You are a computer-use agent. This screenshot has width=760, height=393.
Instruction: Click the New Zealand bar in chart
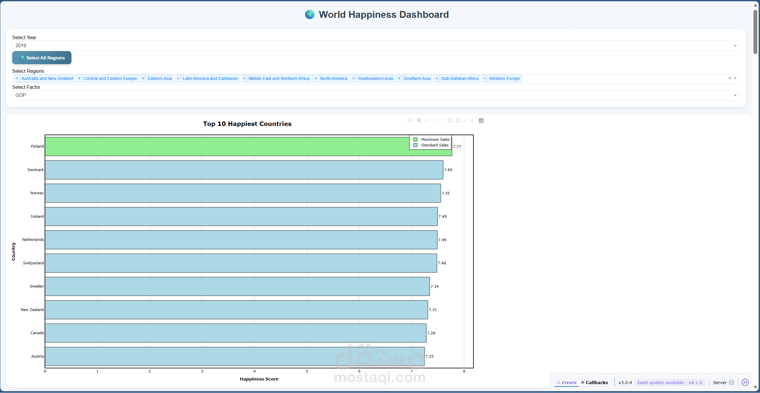236,310
